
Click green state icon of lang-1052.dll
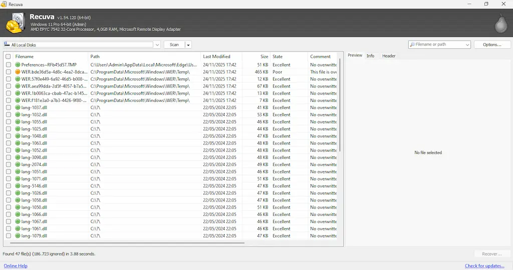pyautogui.click(x=18, y=150)
